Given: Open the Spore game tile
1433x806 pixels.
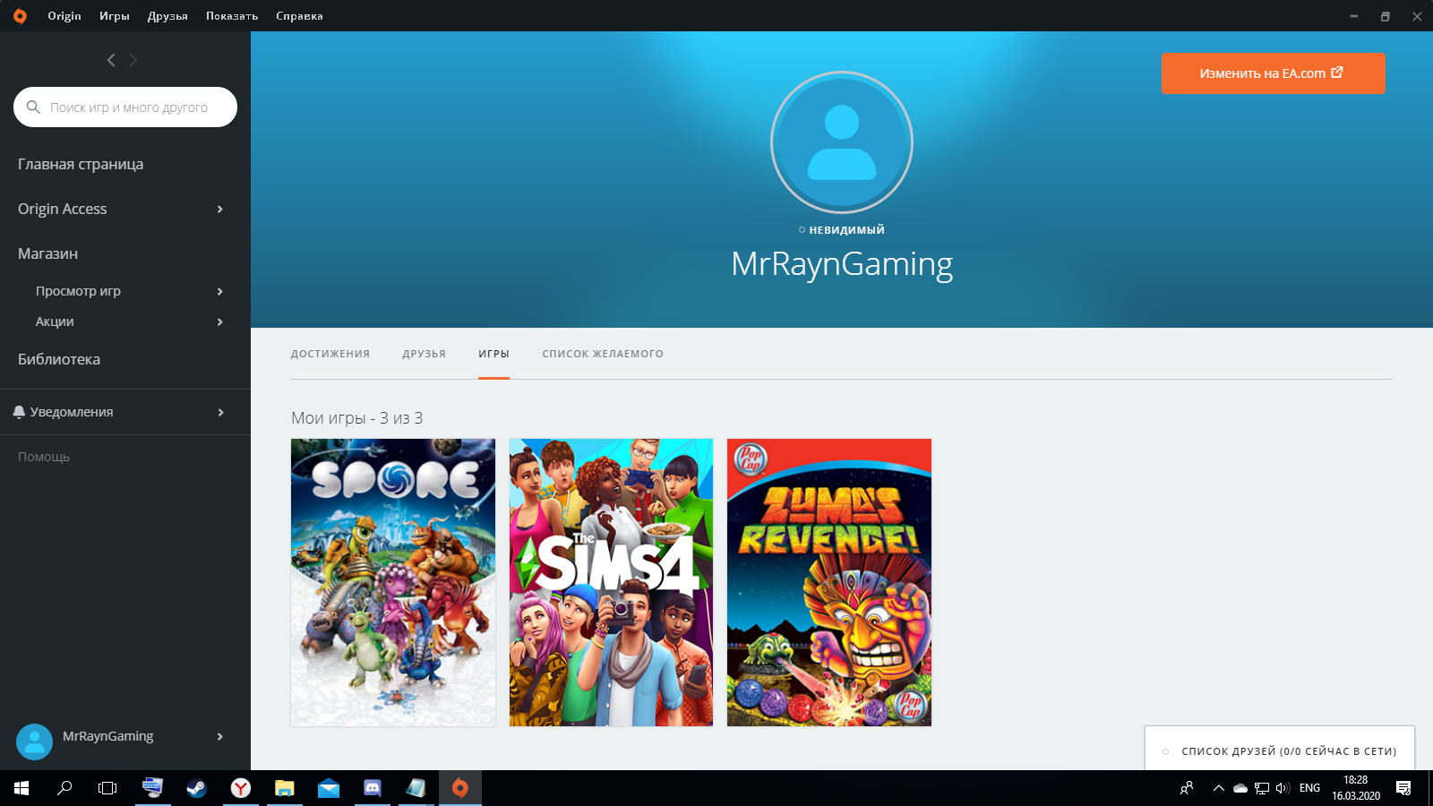Looking at the screenshot, I should point(393,582).
